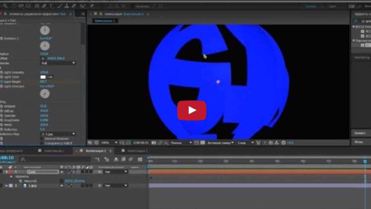Play the embedded YouTube video
Viewport: 371px width, 209px height.
click(x=191, y=111)
